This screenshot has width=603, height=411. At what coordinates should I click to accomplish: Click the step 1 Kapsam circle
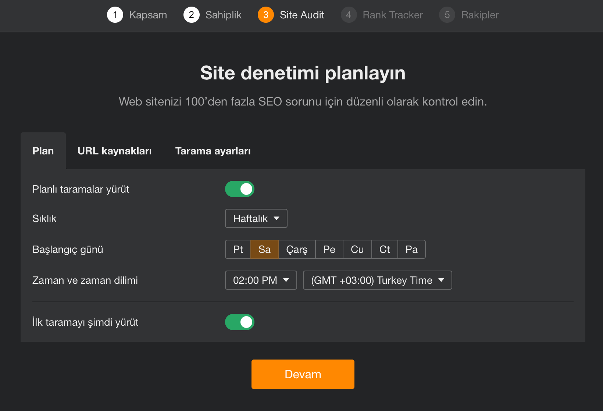pos(115,15)
